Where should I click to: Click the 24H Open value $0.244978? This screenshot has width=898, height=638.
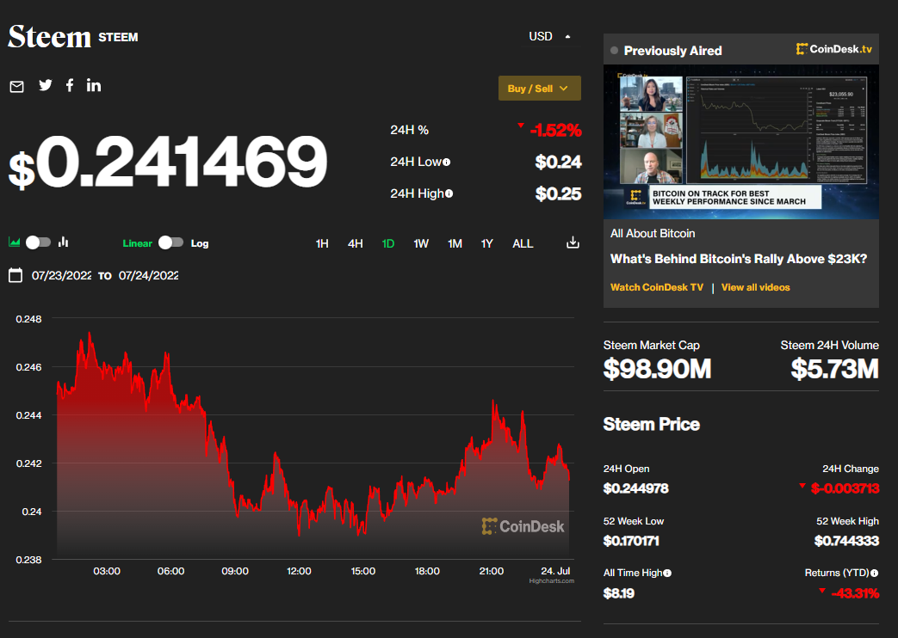(x=635, y=488)
